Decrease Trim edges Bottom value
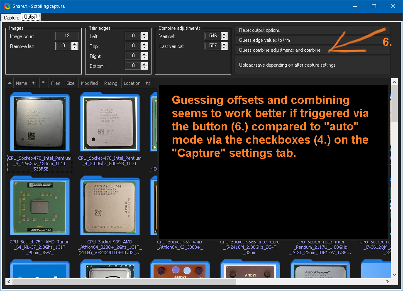Viewport: 403px width, 291px height. tap(144, 68)
